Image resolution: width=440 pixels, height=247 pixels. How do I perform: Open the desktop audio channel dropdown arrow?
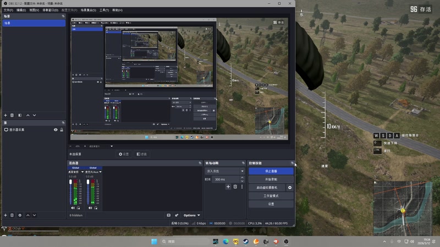tap(82, 172)
